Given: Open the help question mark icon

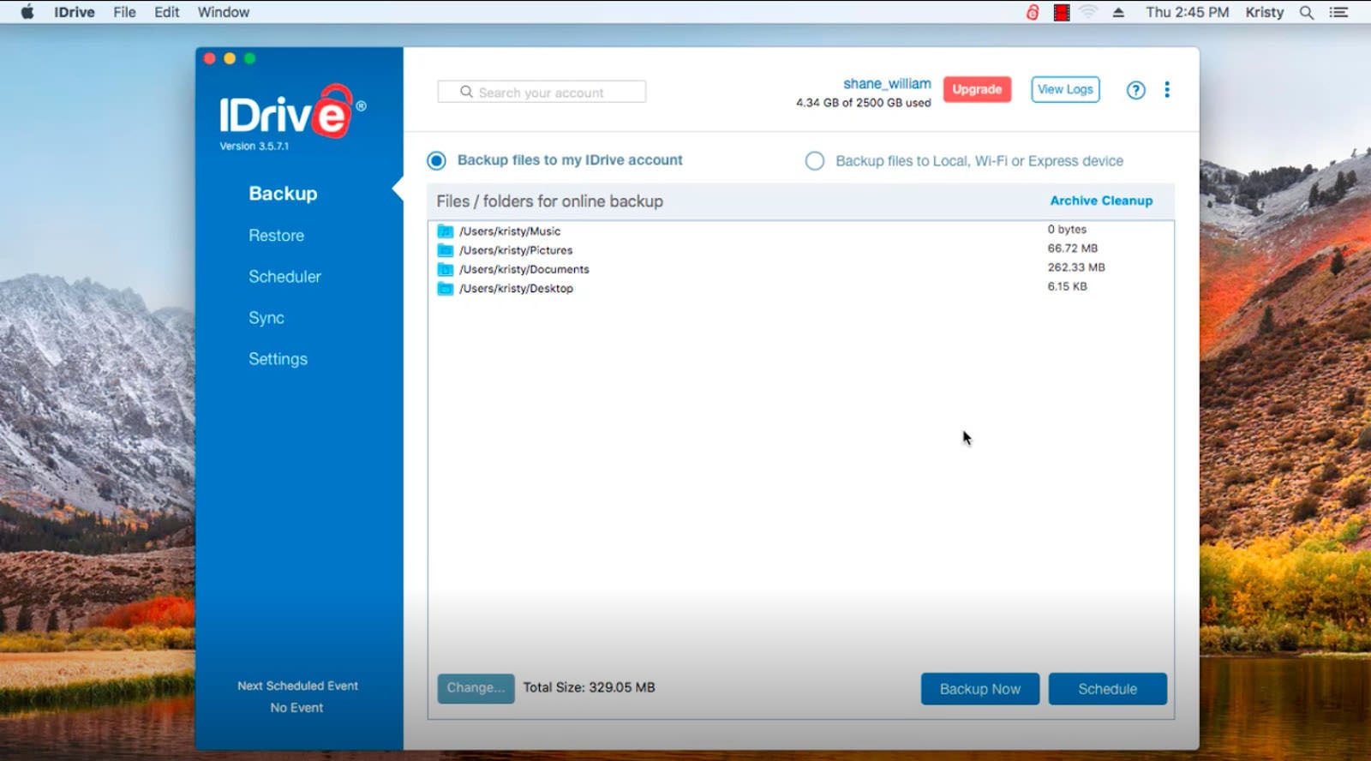Looking at the screenshot, I should tap(1135, 90).
